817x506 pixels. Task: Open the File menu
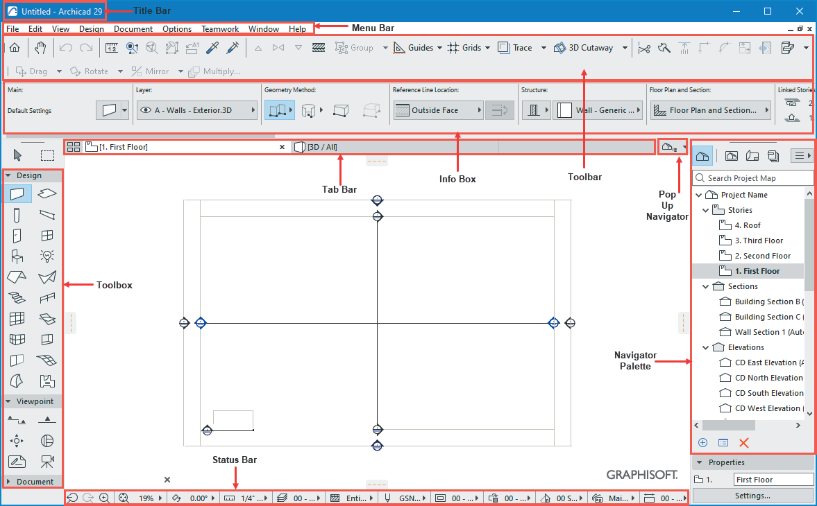[12, 29]
